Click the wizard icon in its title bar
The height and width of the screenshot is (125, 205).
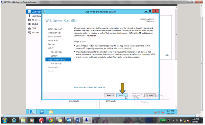point(44,12)
